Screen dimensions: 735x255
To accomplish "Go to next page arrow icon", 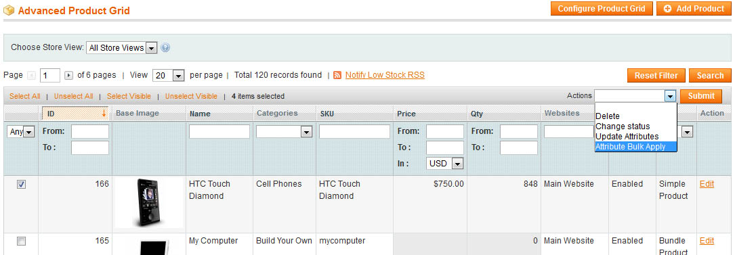I will pyautogui.click(x=69, y=75).
